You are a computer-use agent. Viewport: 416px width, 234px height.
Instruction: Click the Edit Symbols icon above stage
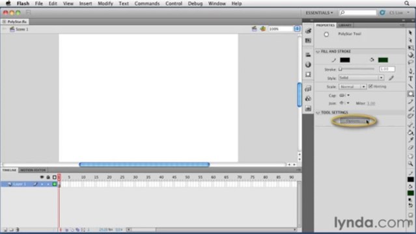click(263, 29)
